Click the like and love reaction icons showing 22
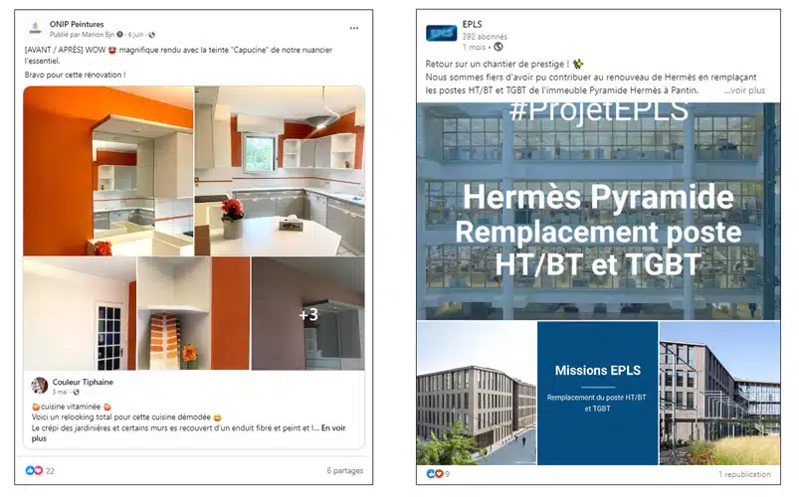 click(x=34, y=470)
